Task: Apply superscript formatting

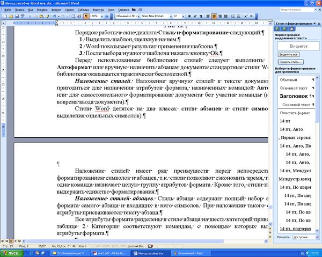Action: [x=246, y=16]
